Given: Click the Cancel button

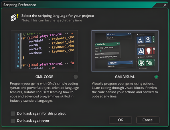Looking at the screenshot, I should click(x=148, y=120).
